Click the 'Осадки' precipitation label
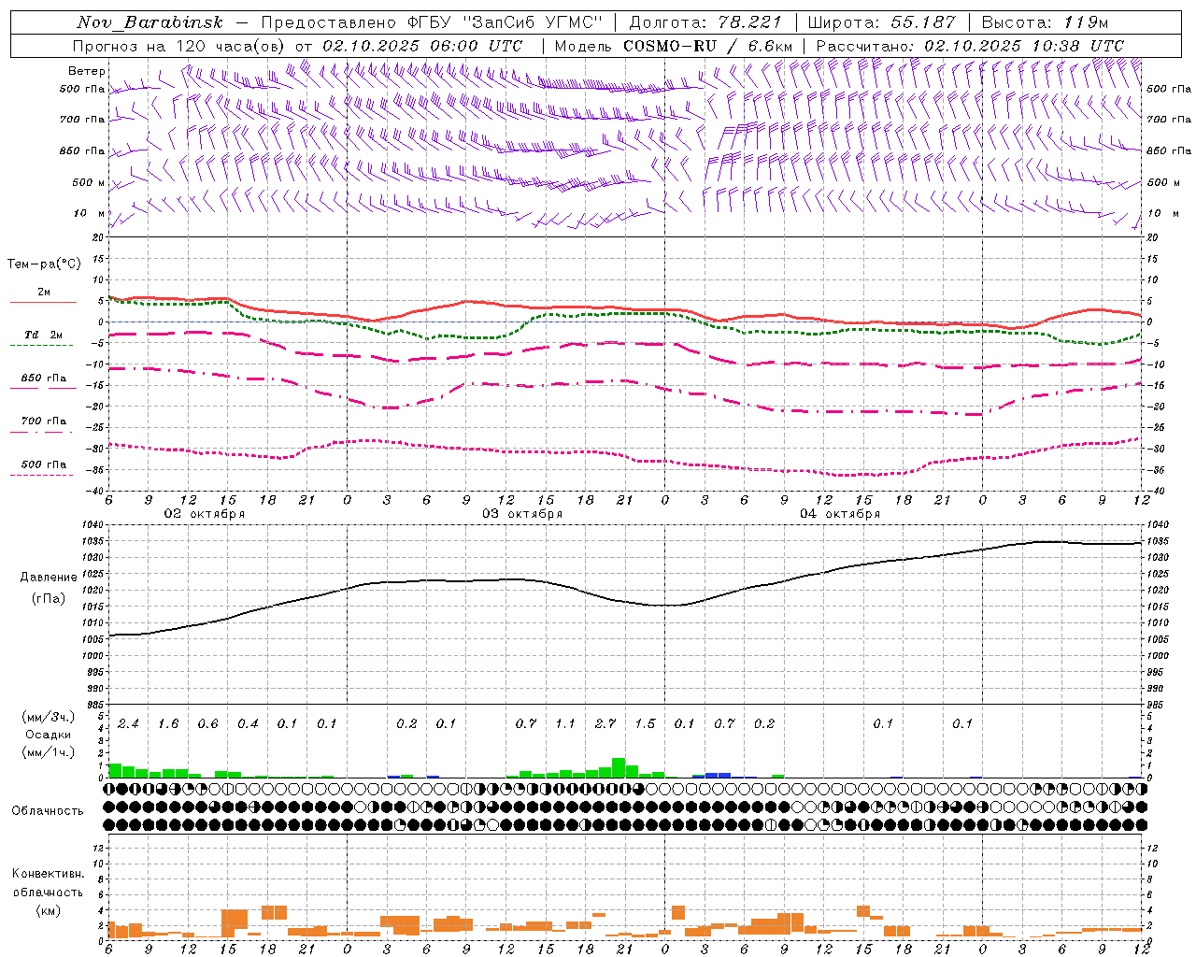This screenshot has width=1196, height=957. (49, 735)
